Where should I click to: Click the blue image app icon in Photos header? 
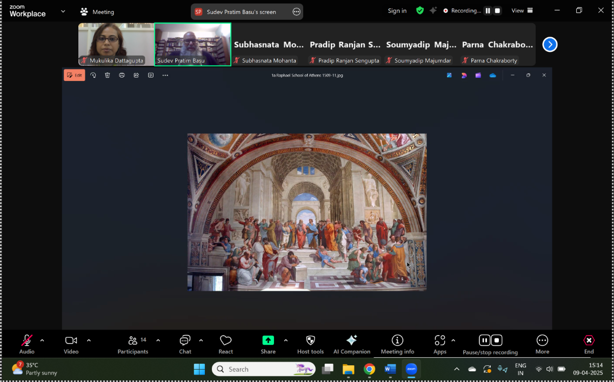tap(449, 75)
